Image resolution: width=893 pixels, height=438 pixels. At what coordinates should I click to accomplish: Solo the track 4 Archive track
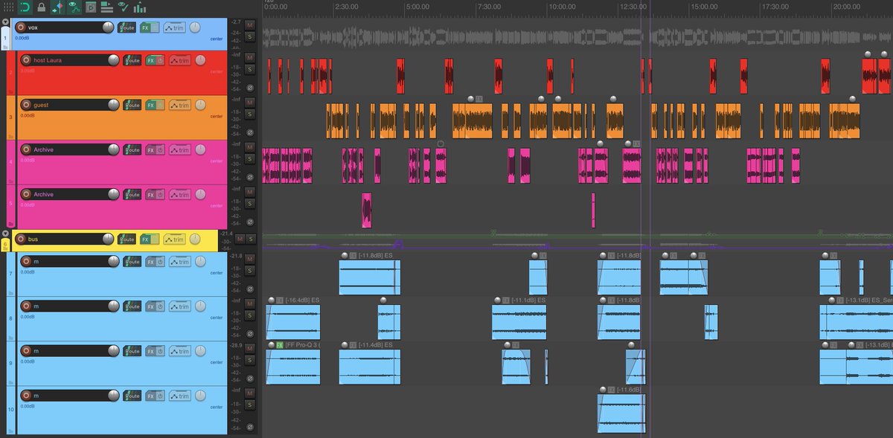click(250, 158)
